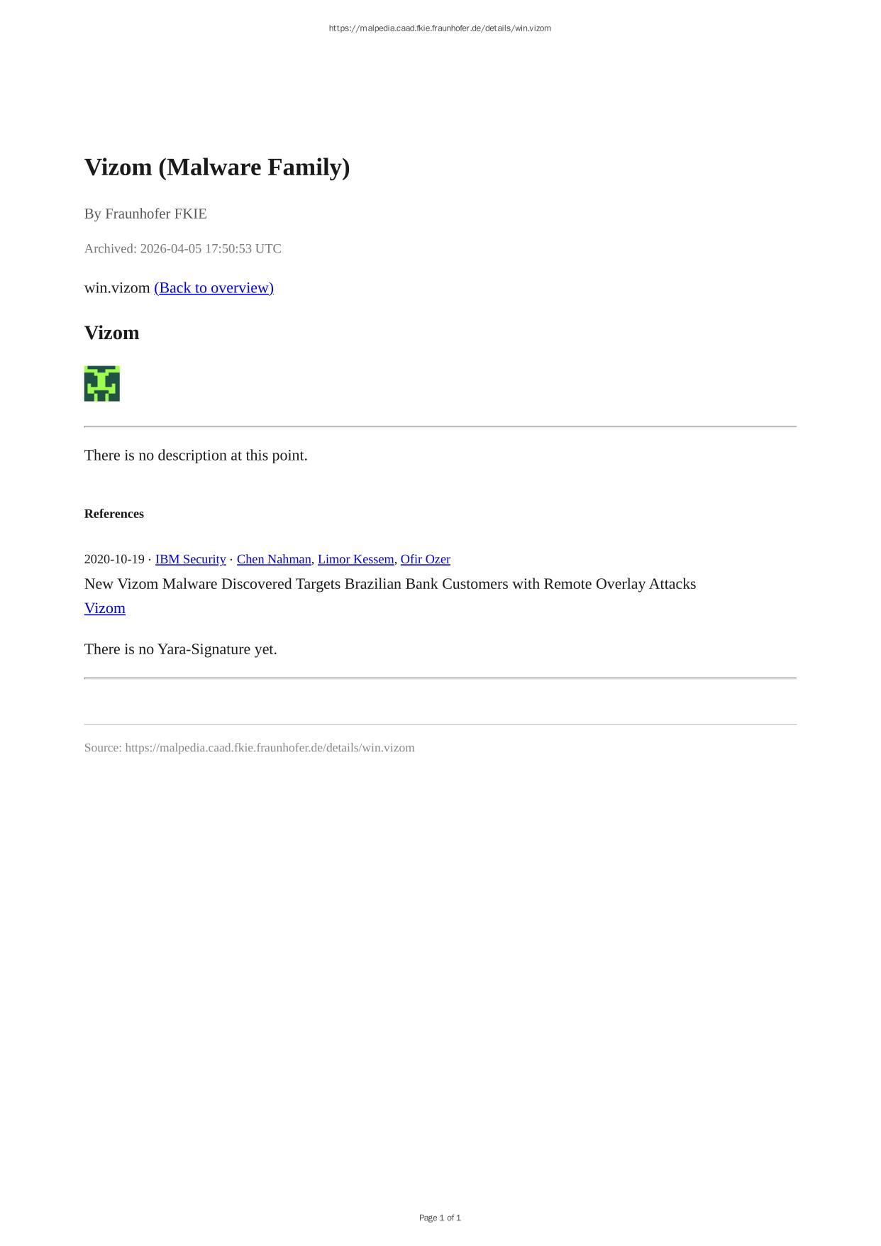This screenshot has height=1246, width=881.
Task: Click the References heading
Action: 114,514
